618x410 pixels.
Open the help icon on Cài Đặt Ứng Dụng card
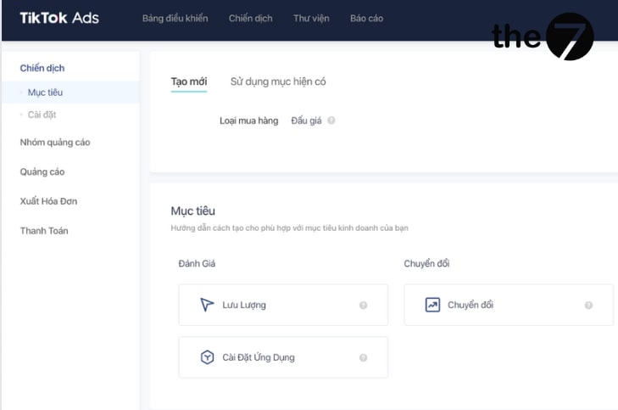point(363,357)
